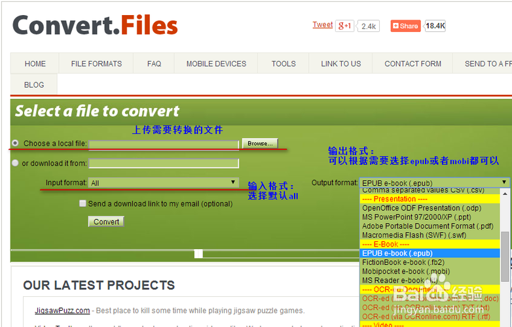
Task: Open MOBILE DEVICES menu item
Action: [216, 63]
